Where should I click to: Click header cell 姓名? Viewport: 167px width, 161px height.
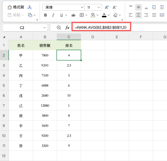21,45
